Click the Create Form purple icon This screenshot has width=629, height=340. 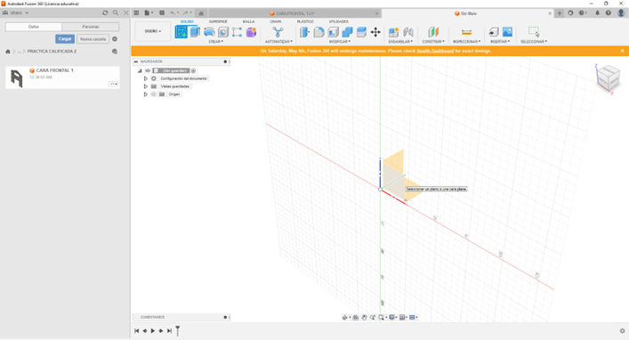252,32
